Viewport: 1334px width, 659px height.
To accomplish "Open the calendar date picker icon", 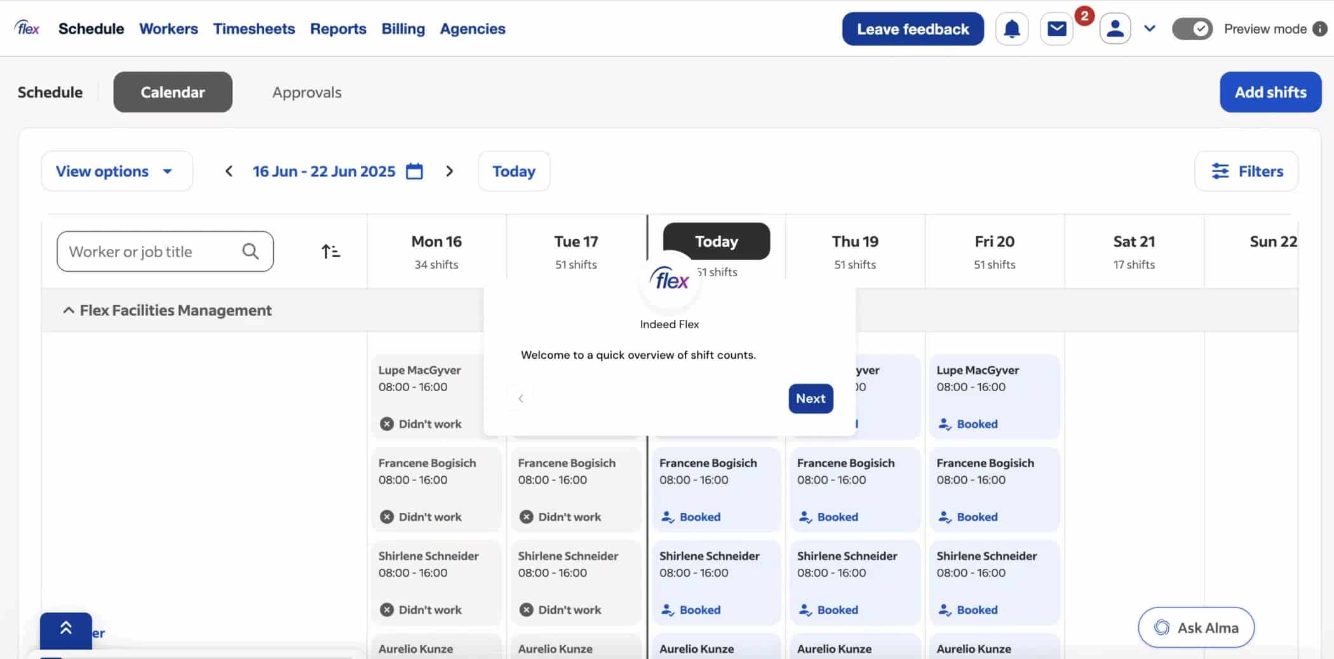I will click(414, 171).
